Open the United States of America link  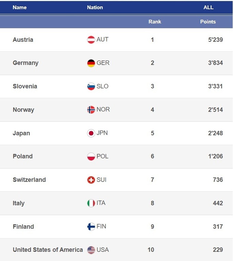point(48,250)
